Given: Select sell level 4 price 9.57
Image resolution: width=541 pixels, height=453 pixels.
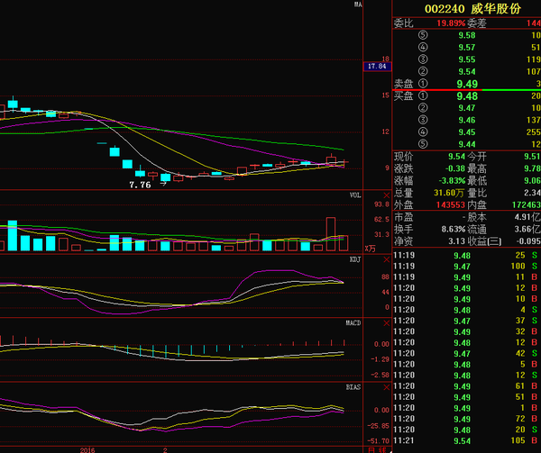Looking at the screenshot, I should coord(467,47).
